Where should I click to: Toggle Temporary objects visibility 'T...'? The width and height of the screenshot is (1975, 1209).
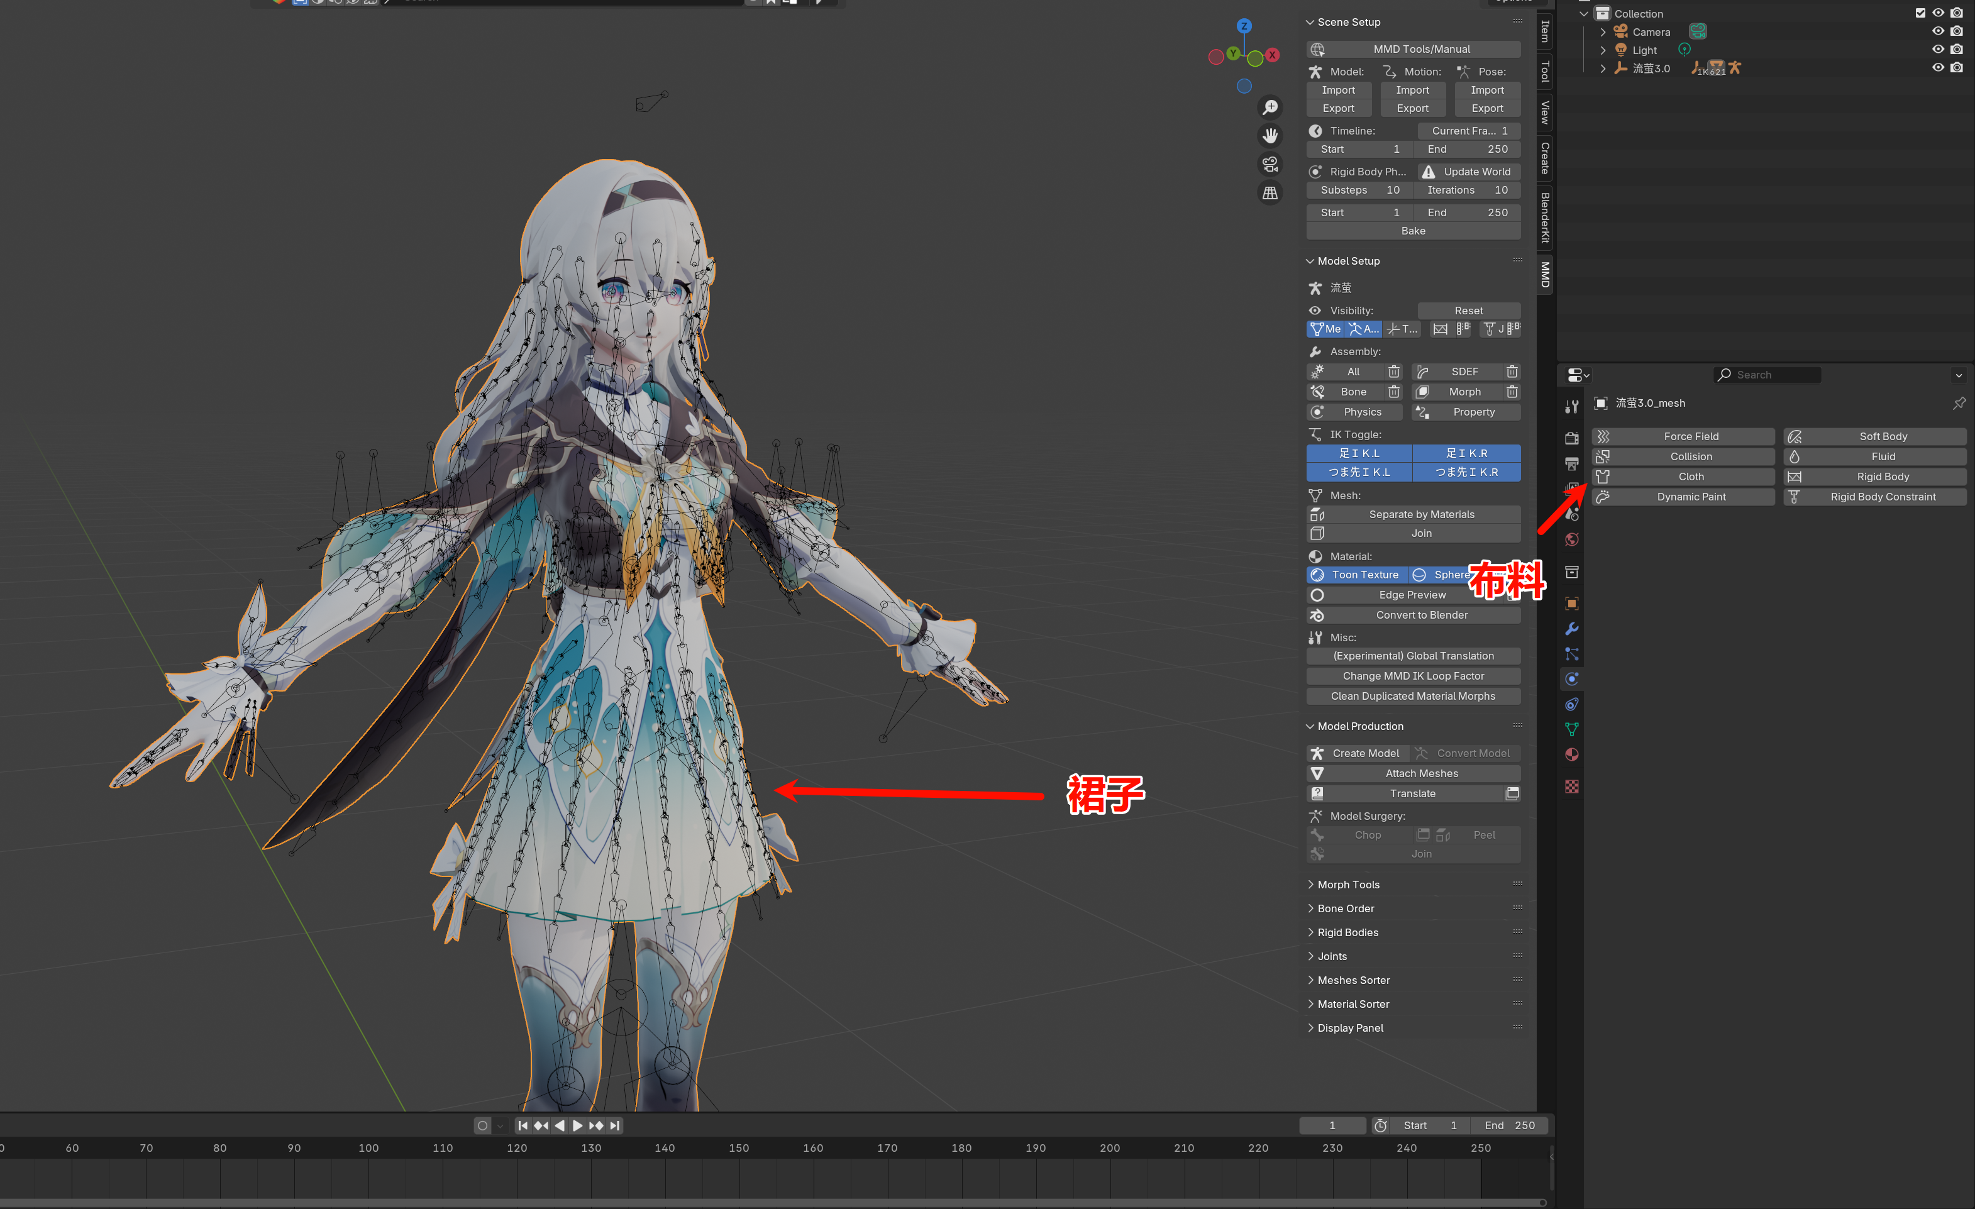pyautogui.click(x=1403, y=329)
